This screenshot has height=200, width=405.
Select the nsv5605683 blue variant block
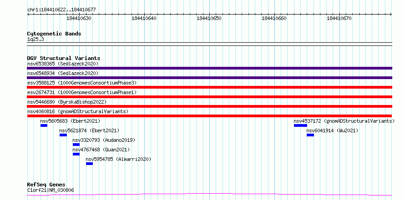44,125
